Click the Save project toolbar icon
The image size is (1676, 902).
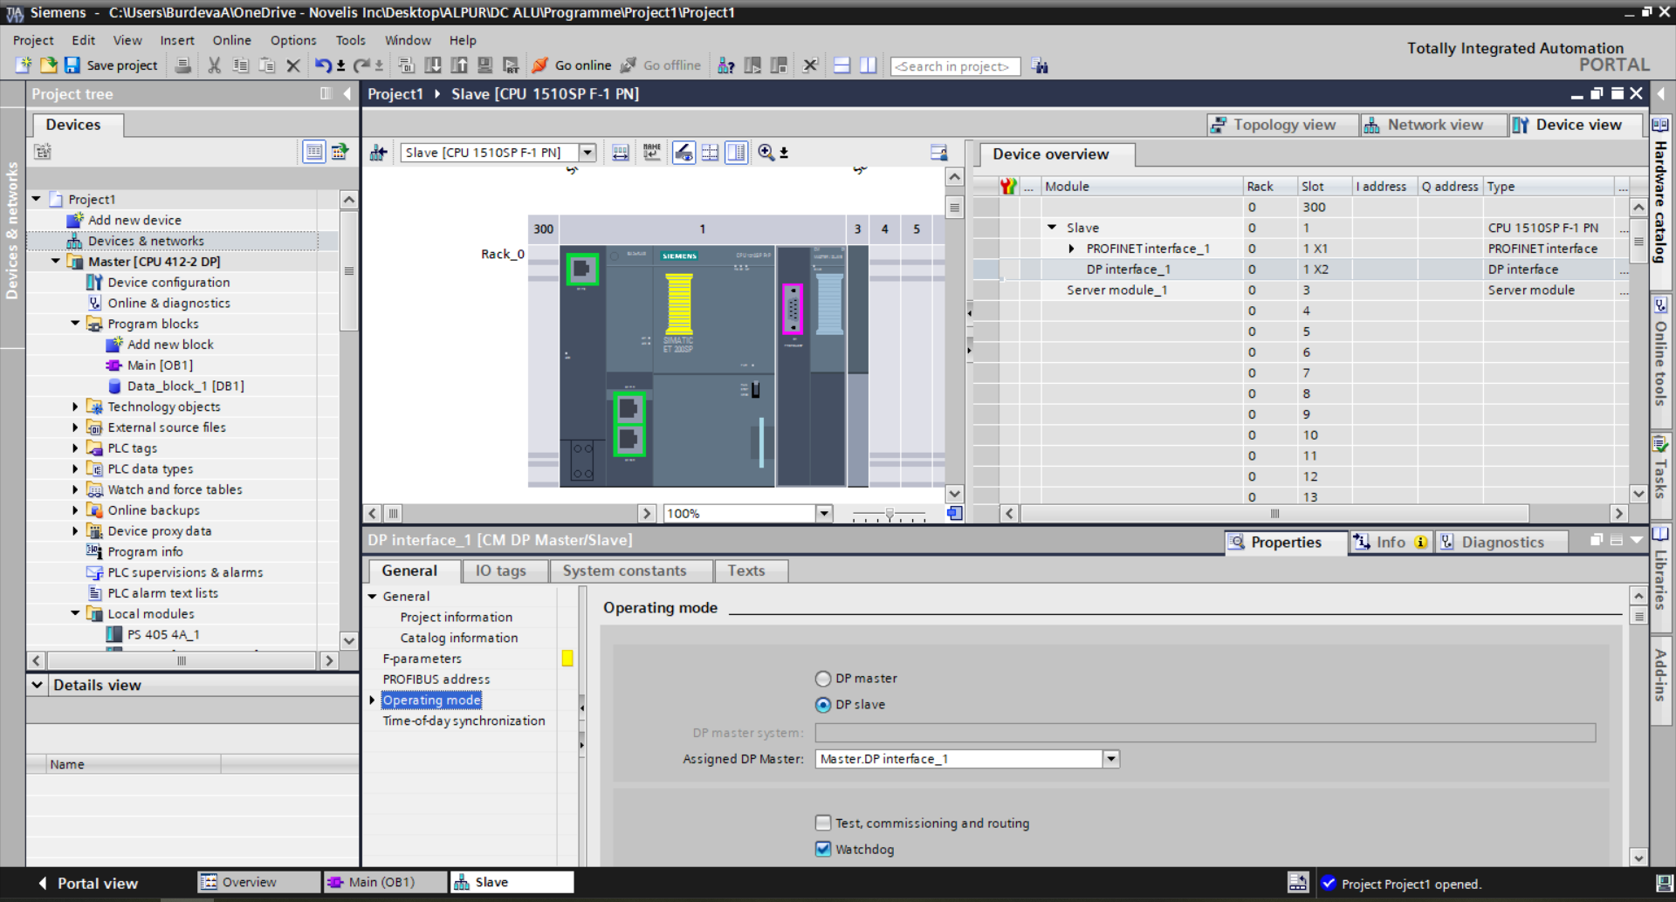[72, 65]
